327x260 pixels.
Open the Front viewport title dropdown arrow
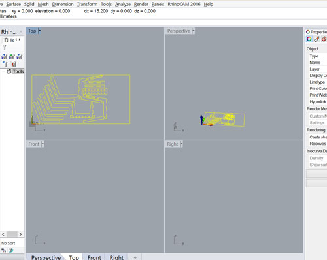(x=43, y=144)
